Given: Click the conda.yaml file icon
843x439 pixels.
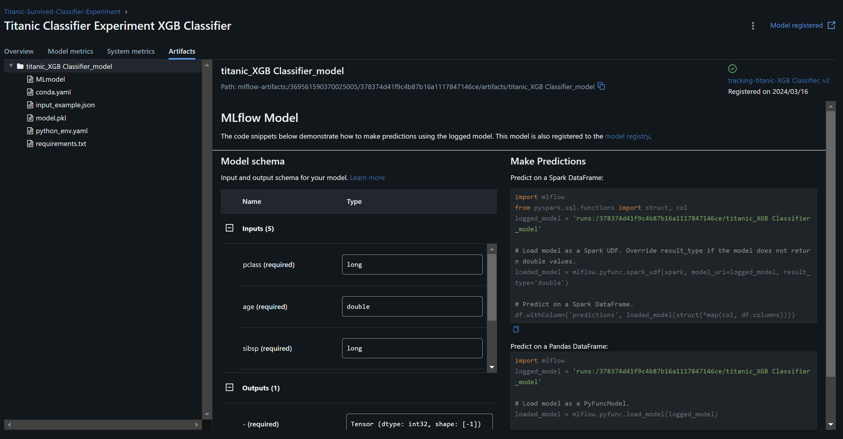Looking at the screenshot, I should [x=30, y=92].
